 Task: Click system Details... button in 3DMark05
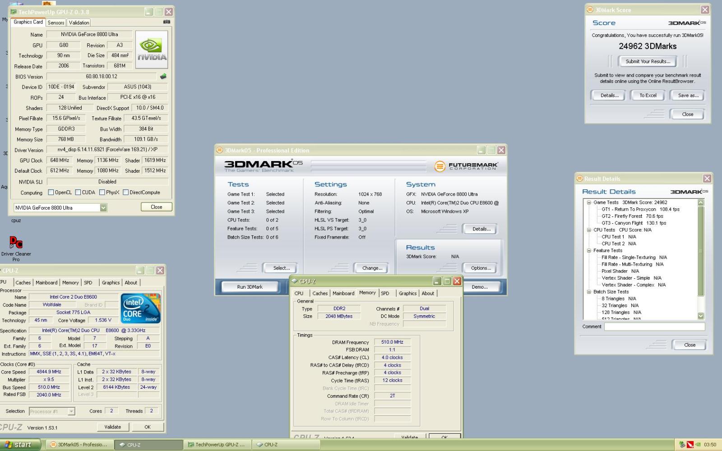coord(481,229)
